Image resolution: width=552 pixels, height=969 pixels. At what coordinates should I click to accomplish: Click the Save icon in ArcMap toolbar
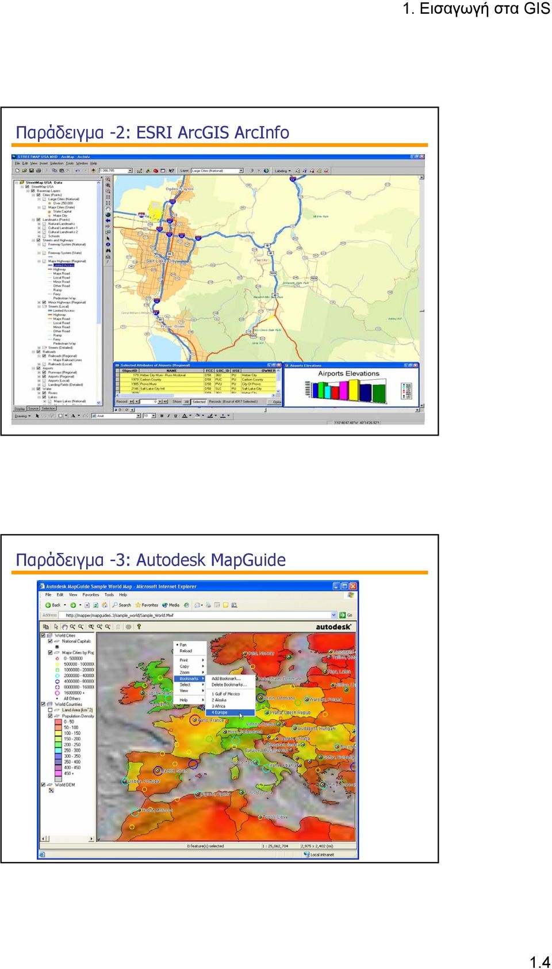(x=31, y=170)
